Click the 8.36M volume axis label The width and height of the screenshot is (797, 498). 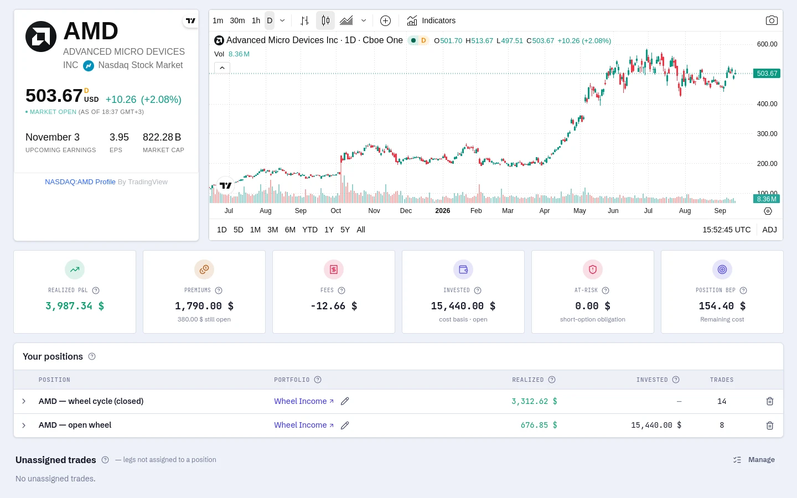[x=767, y=199]
